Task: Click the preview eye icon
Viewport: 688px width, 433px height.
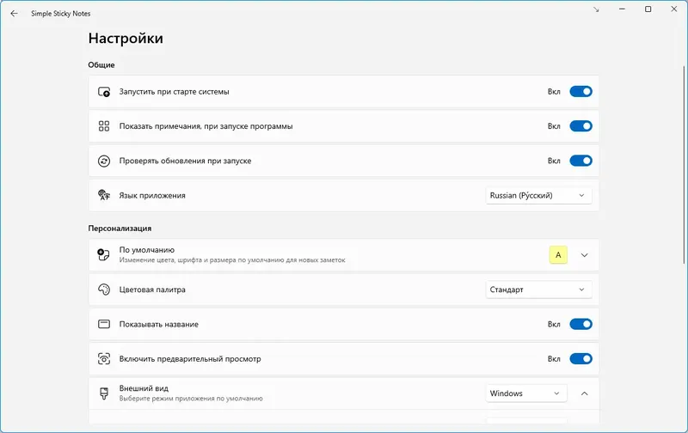Action: [x=104, y=359]
